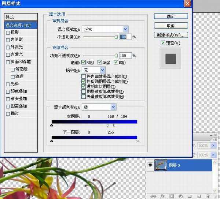Click the 不透明度 opacity slider handle
This screenshot has height=199, width=220.
pos(116,37)
